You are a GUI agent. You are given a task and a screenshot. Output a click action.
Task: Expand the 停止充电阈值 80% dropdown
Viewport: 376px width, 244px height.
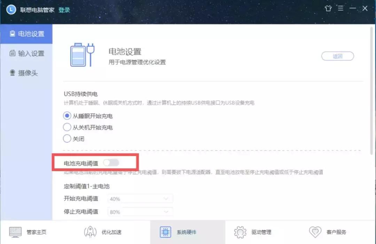[x=140, y=212]
